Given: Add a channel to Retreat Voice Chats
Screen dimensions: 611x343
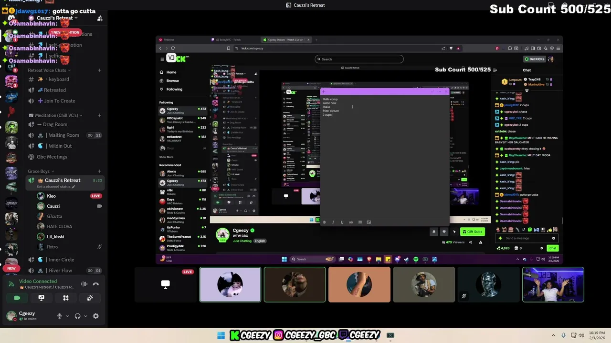Looking at the screenshot, I should 99,70.
